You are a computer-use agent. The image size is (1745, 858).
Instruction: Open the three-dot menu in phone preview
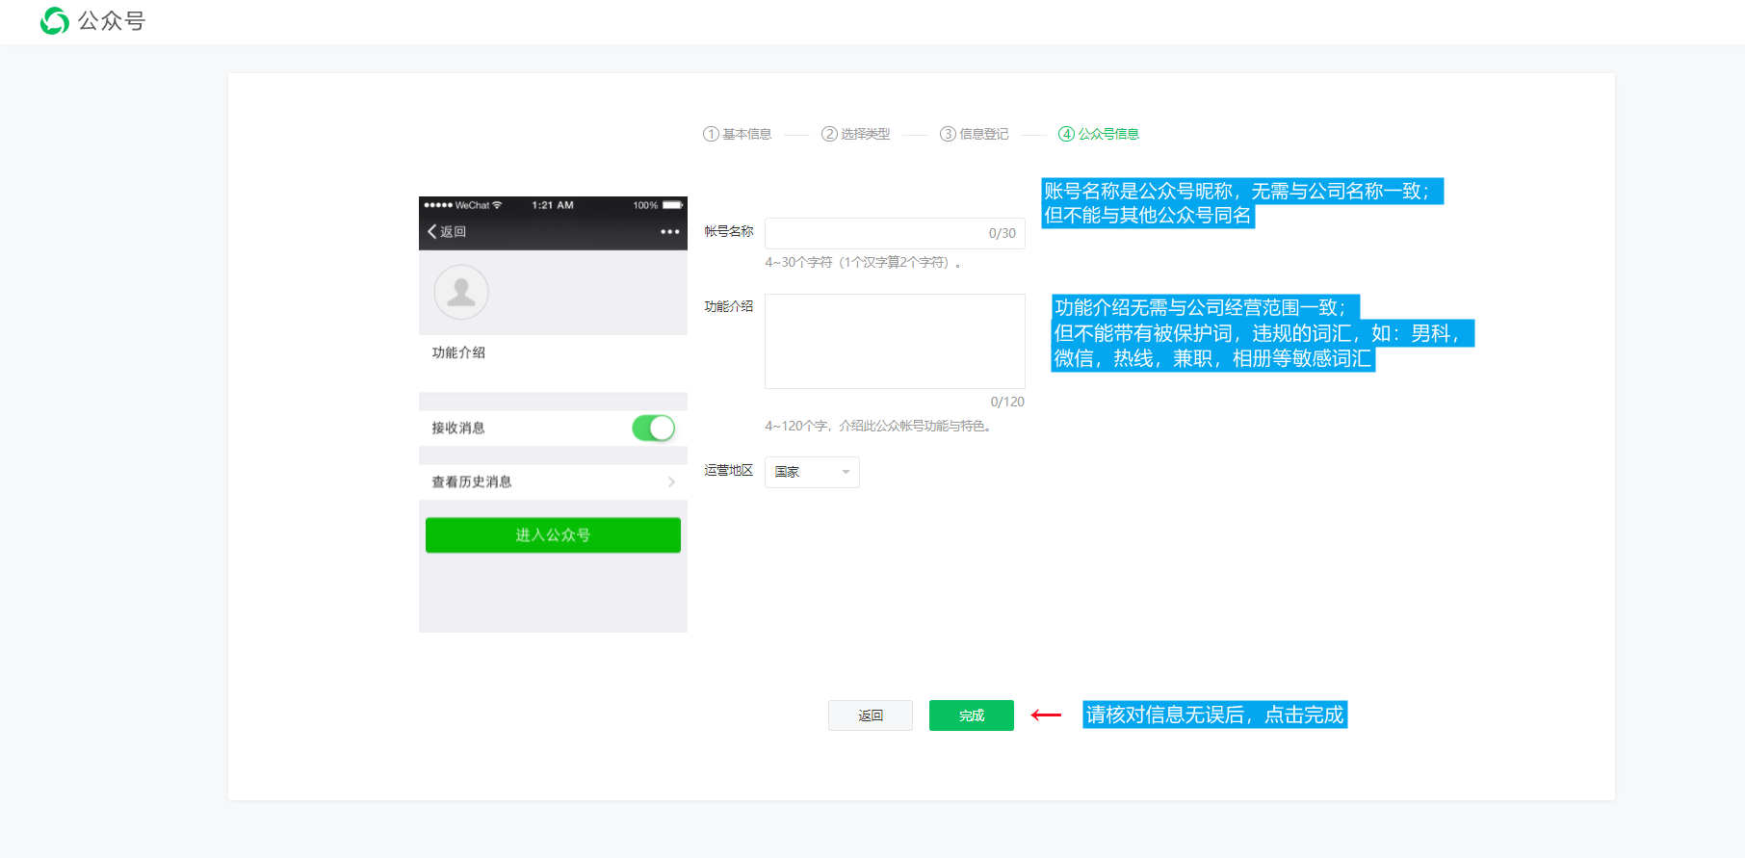coord(669,232)
